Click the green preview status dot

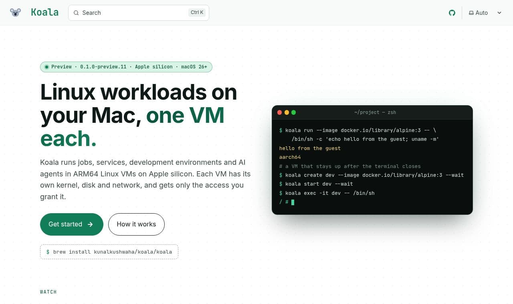coord(46,67)
